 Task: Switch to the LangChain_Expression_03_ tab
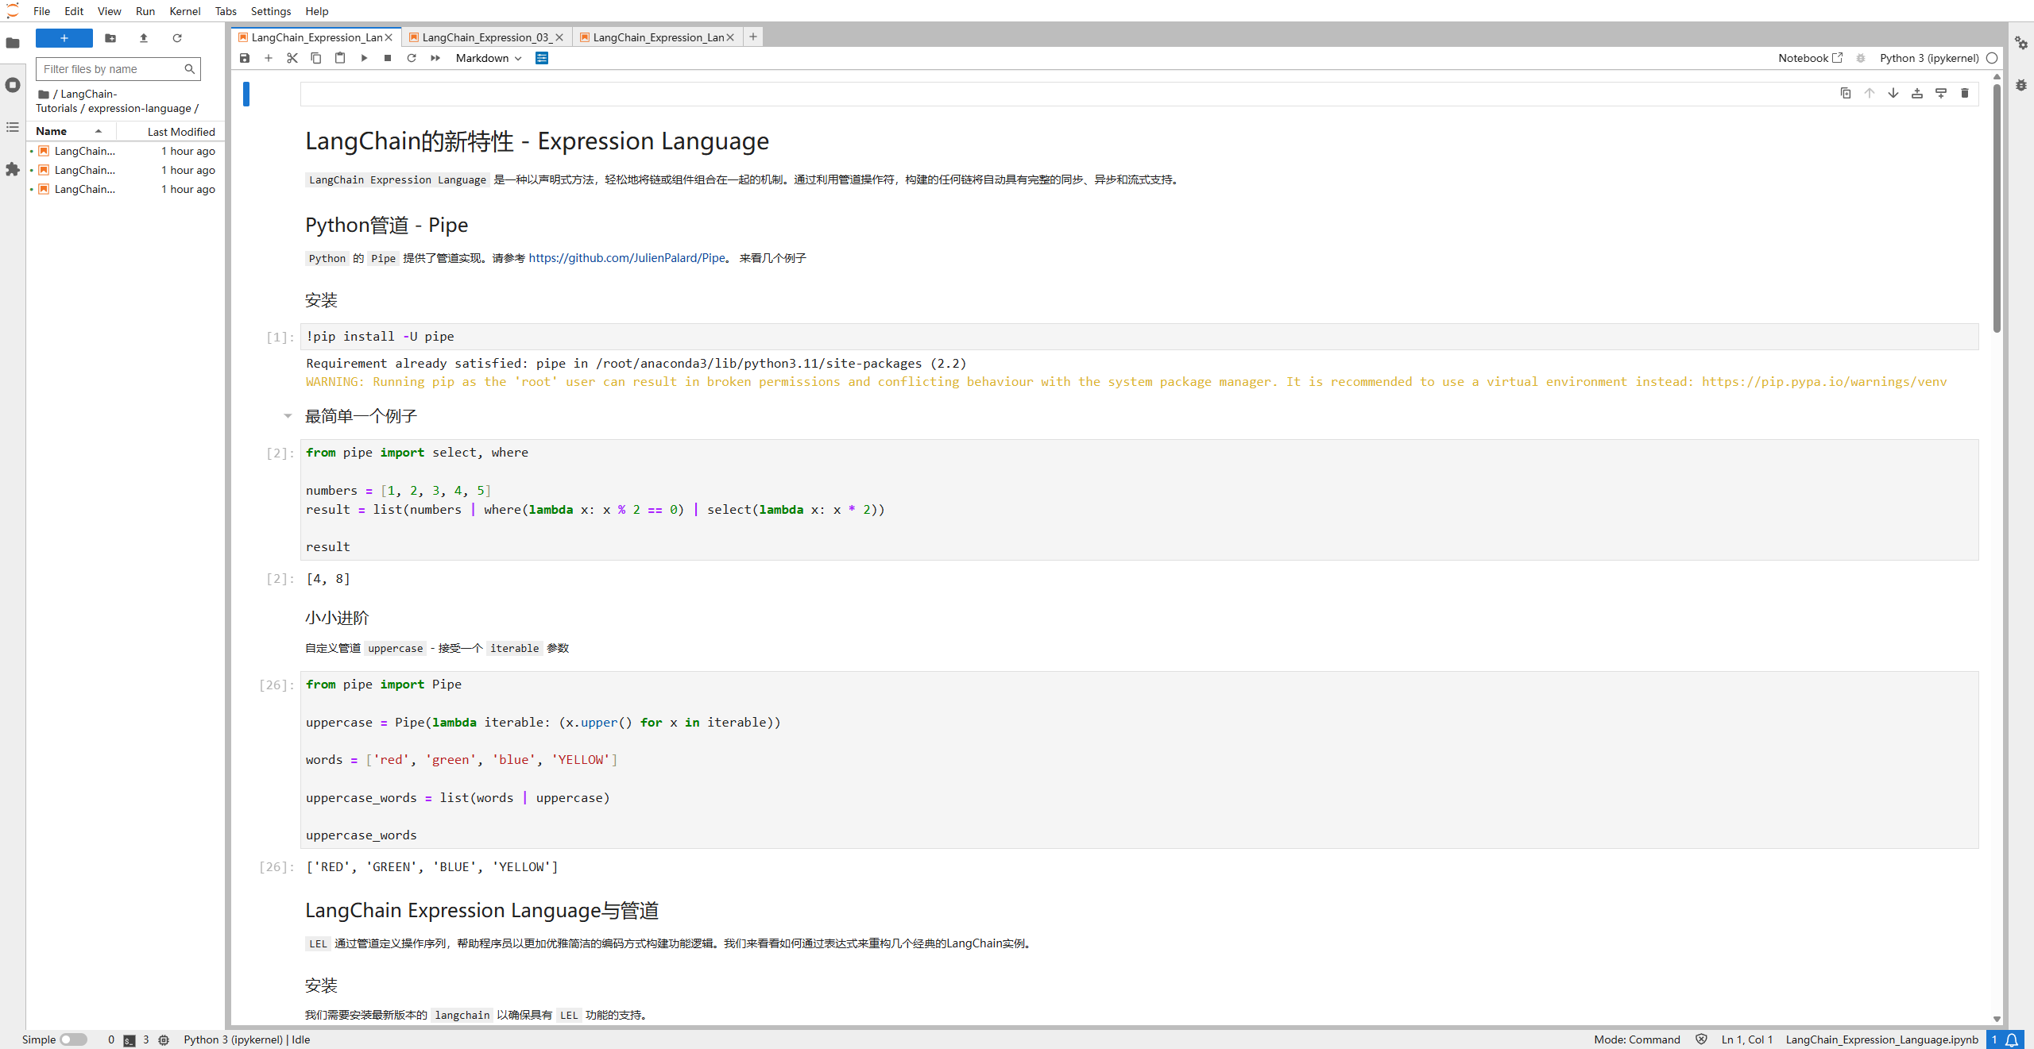pyautogui.click(x=485, y=37)
